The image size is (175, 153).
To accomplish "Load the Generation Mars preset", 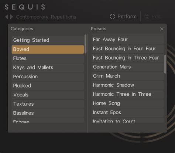I will pos(127,67).
